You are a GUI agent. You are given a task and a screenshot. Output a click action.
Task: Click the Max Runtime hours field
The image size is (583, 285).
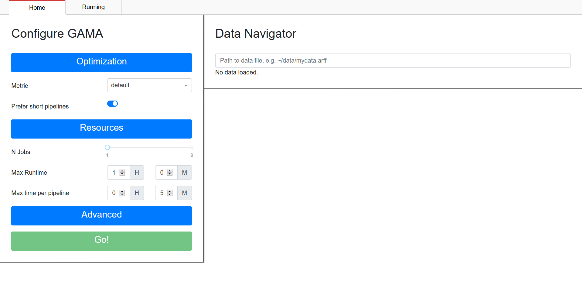[118, 173]
